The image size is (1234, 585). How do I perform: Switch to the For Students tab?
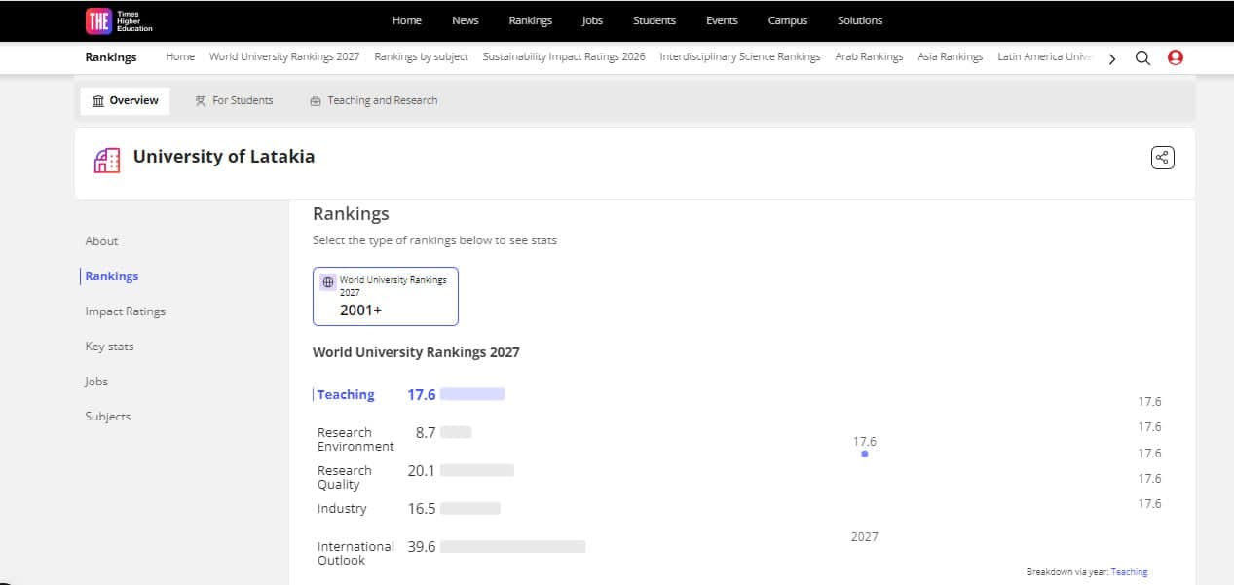[234, 100]
